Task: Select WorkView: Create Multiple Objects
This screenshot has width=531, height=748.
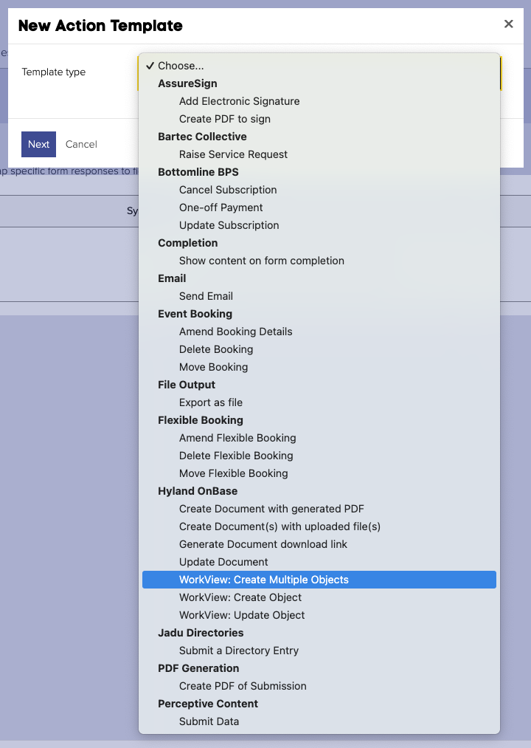Action: [319, 580]
